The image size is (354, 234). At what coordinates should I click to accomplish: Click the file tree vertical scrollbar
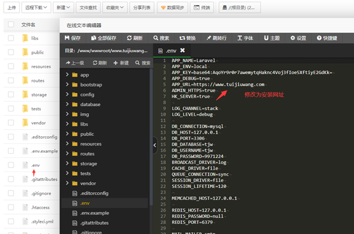point(151,137)
